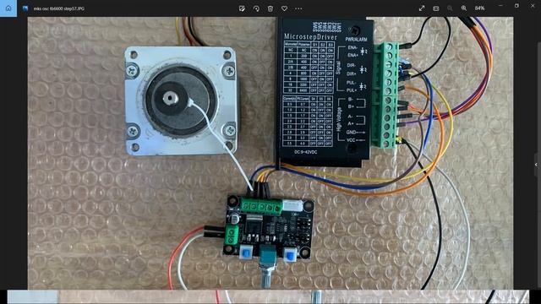Click the displayed stepper motor photo
541x304 pixels.
pyautogui.click(x=270, y=153)
